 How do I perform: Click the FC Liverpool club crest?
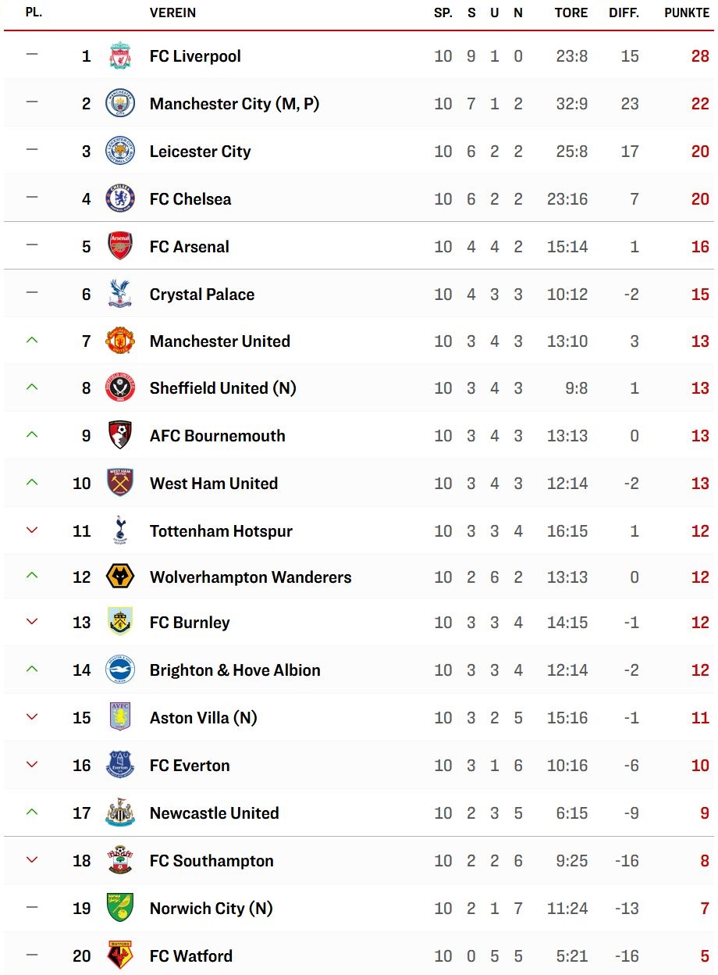click(120, 56)
